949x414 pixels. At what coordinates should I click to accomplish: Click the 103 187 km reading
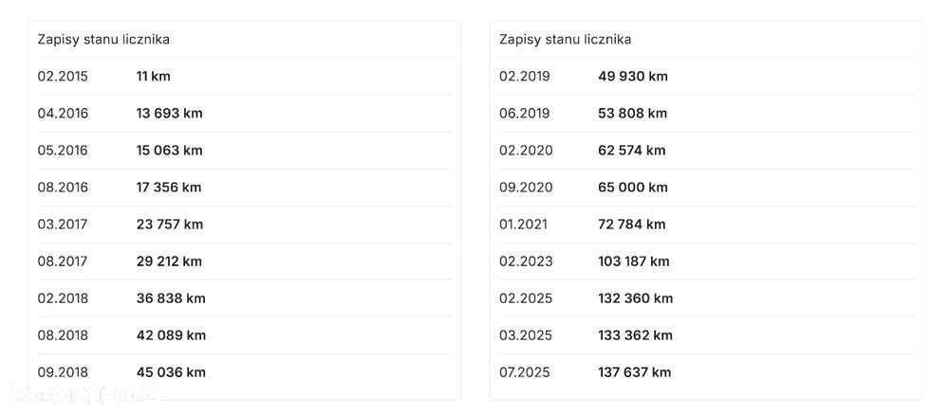(633, 261)
